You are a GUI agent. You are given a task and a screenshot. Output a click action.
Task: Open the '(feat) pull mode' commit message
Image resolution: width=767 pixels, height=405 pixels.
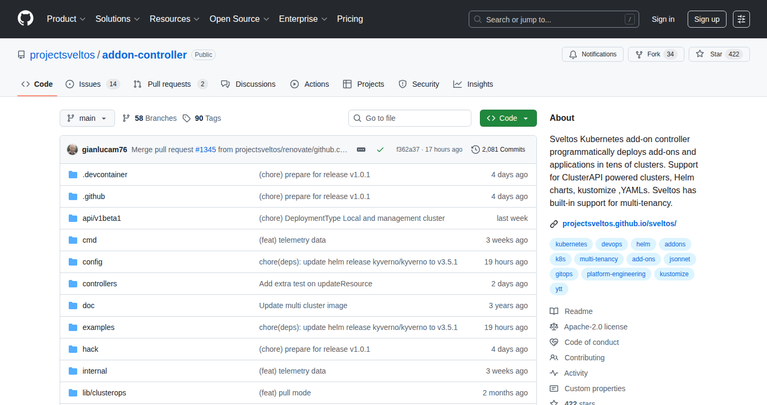(285, 393)
